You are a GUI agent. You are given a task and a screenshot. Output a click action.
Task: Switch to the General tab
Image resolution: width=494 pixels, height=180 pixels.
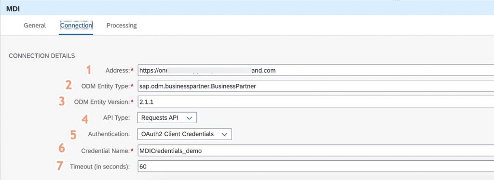[35, 26]
